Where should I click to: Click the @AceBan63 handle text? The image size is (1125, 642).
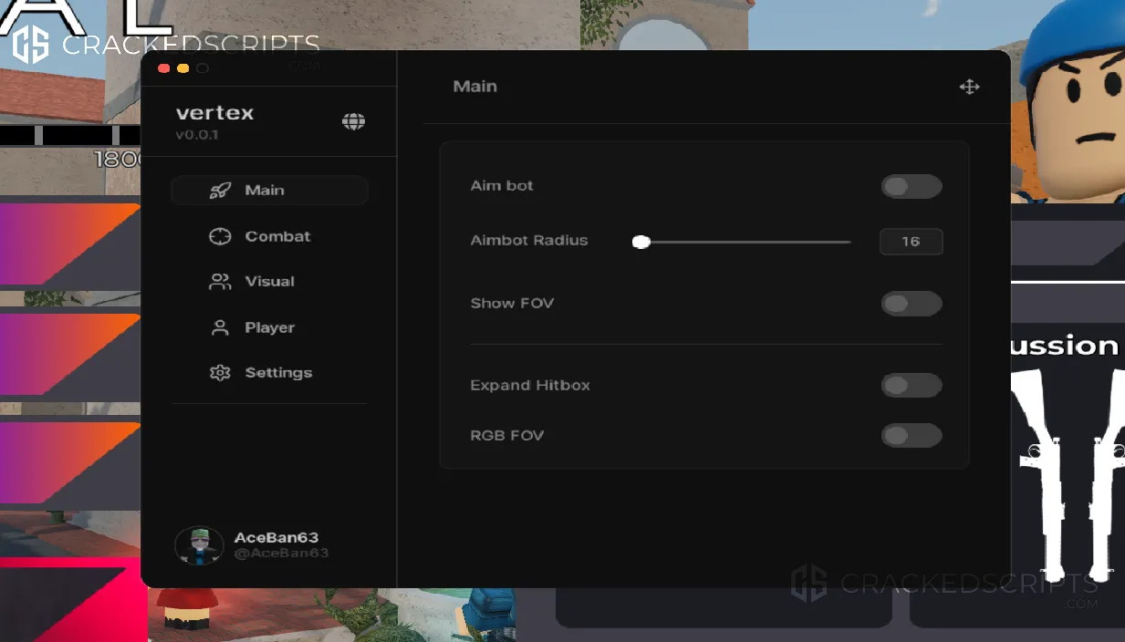(281, 554)
